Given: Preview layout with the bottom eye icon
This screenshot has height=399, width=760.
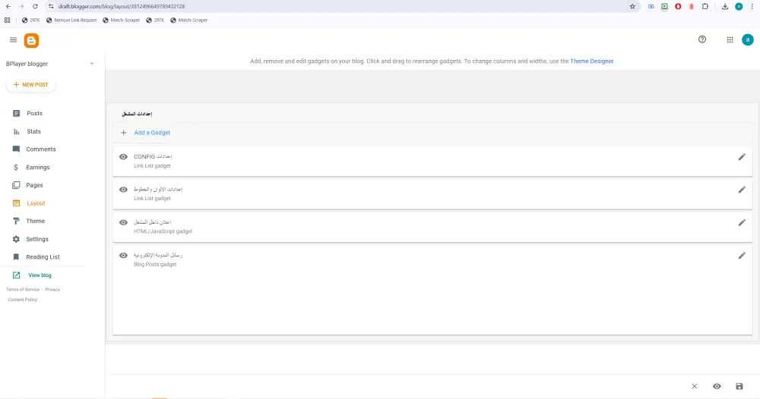Looking at the screenshot, I should pyautogui.click(x=717, y=386).
